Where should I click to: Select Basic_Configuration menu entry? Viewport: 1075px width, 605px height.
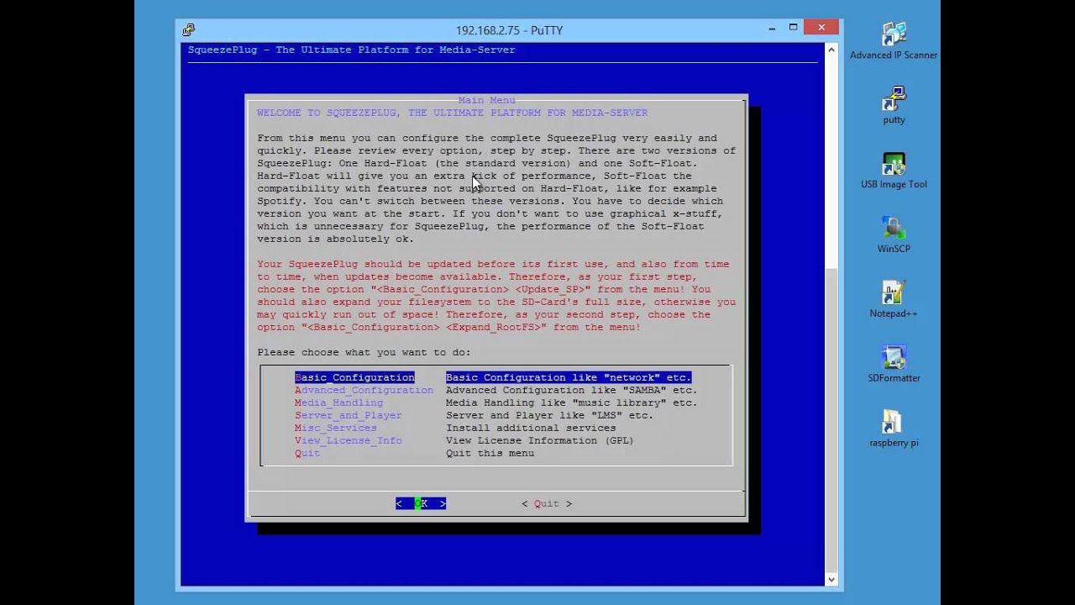click(x=354, y=377)
